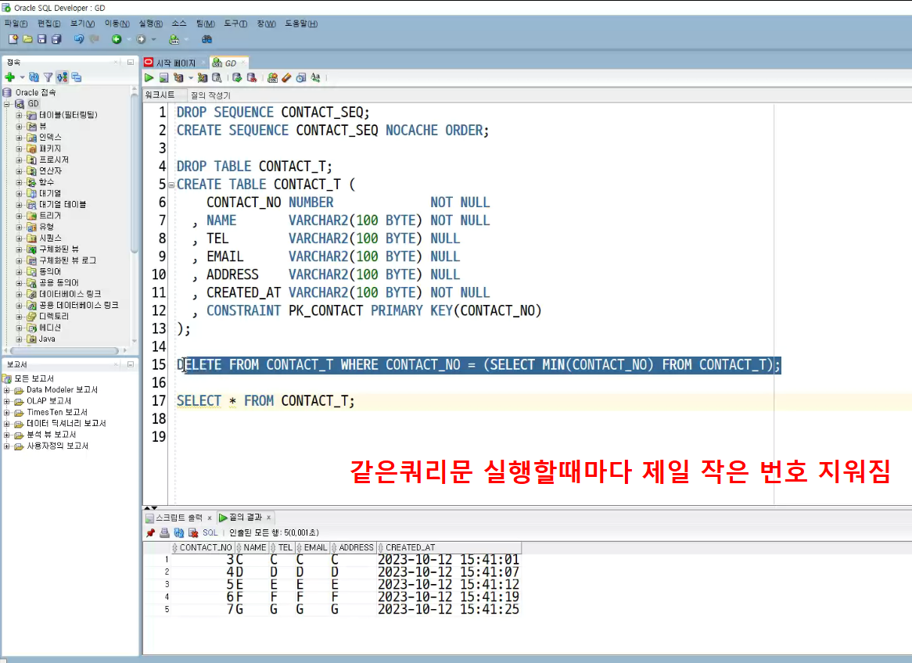Click the autotrace icon
912x663 pixels.
tap(202, 77)
